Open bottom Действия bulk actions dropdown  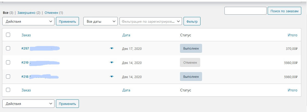coord(28,104)
